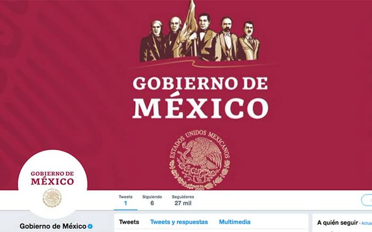The image size is (372, 232).
Task: Click the Actualizar refresh suggestions link
Action: point(367,223)
